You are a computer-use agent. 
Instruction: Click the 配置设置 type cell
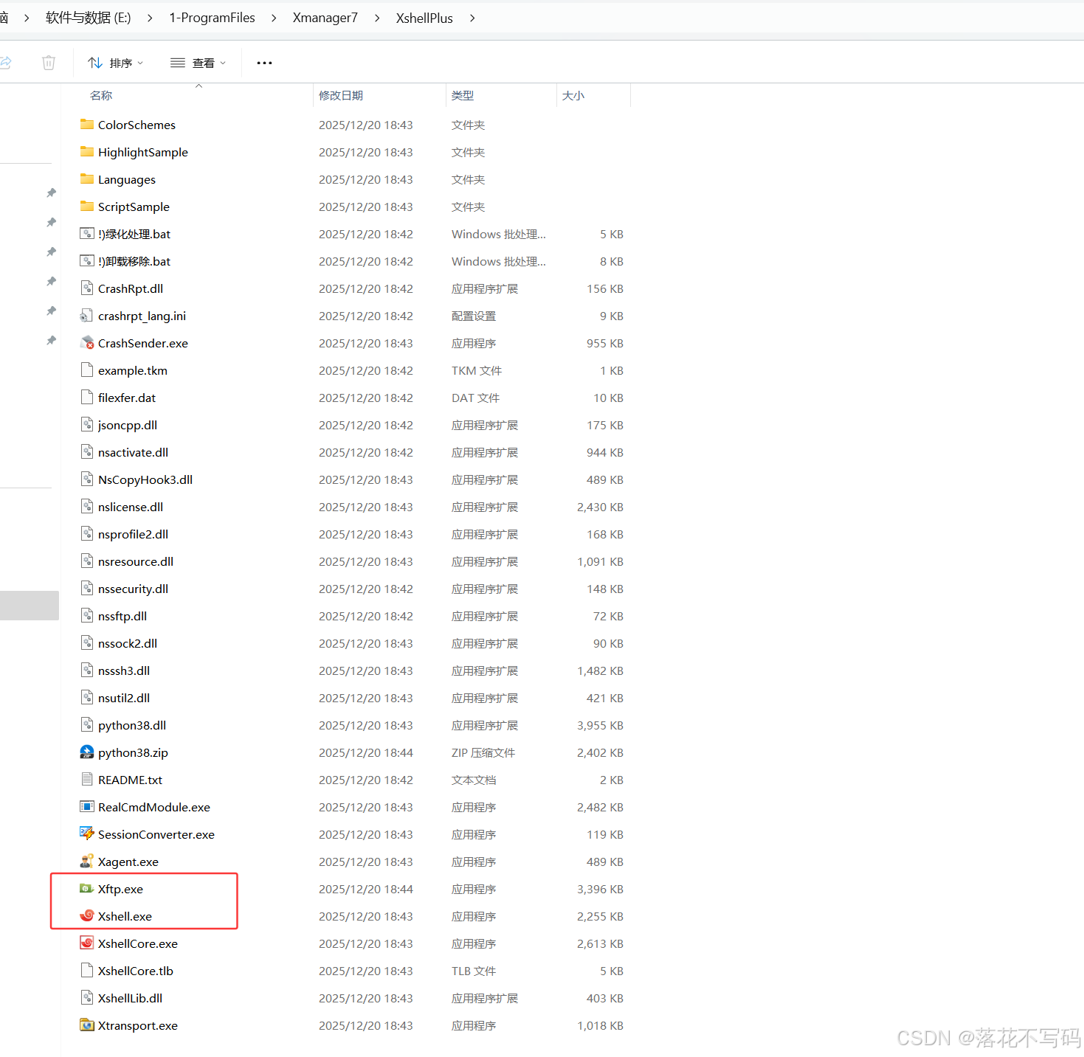(474, 316)
